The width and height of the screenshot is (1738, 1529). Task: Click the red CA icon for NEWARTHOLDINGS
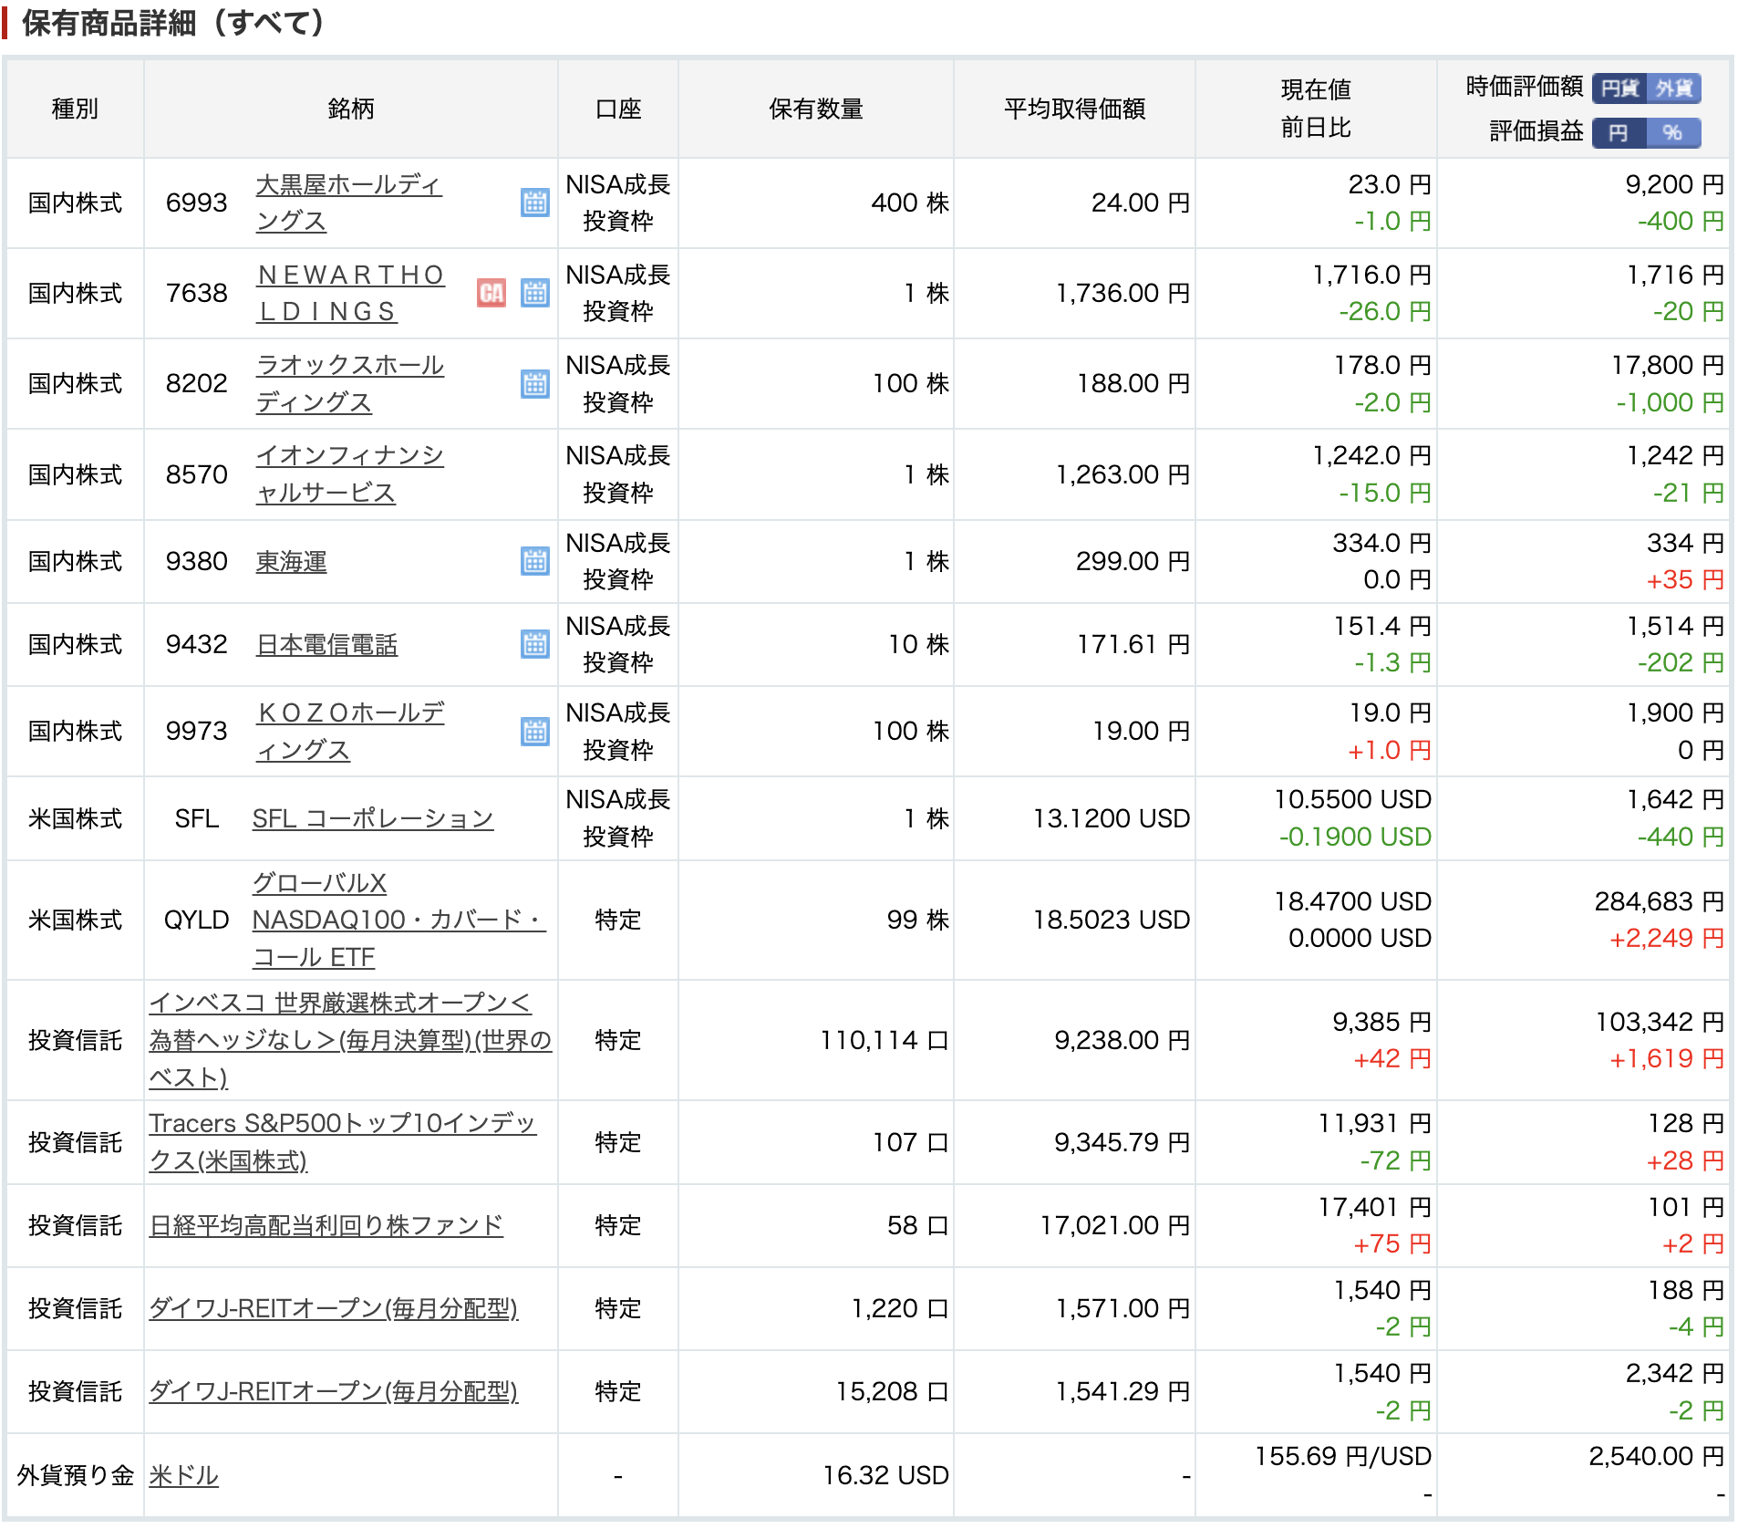pyautogui.click(x=491, y=293)
